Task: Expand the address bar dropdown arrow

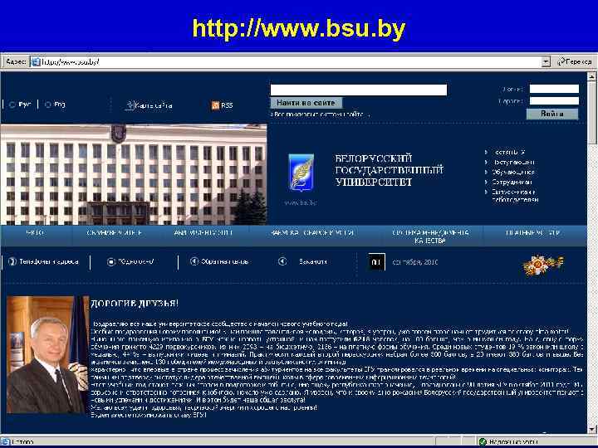Action: coord(546,61)
